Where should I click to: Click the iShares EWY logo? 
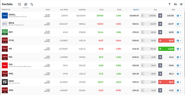coord(5,32)
